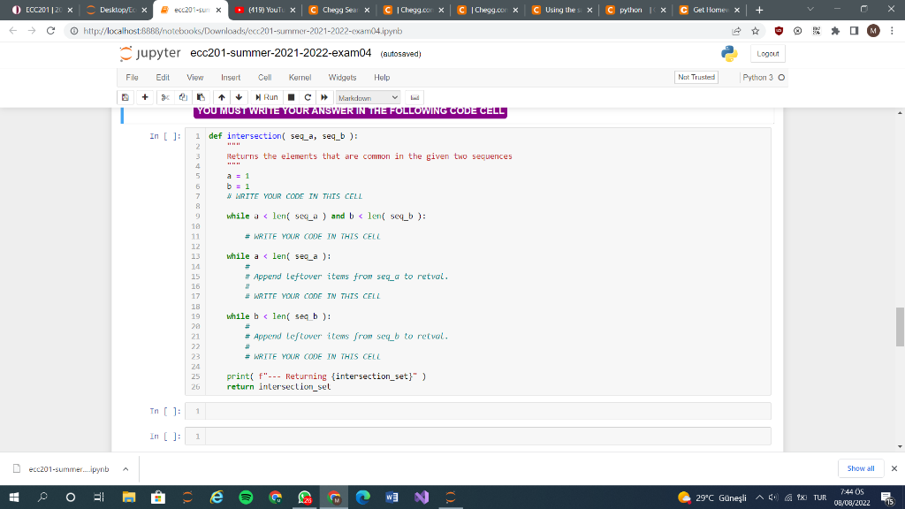
Task: Open the command palette keyboard icon
Action: (414, 97)
